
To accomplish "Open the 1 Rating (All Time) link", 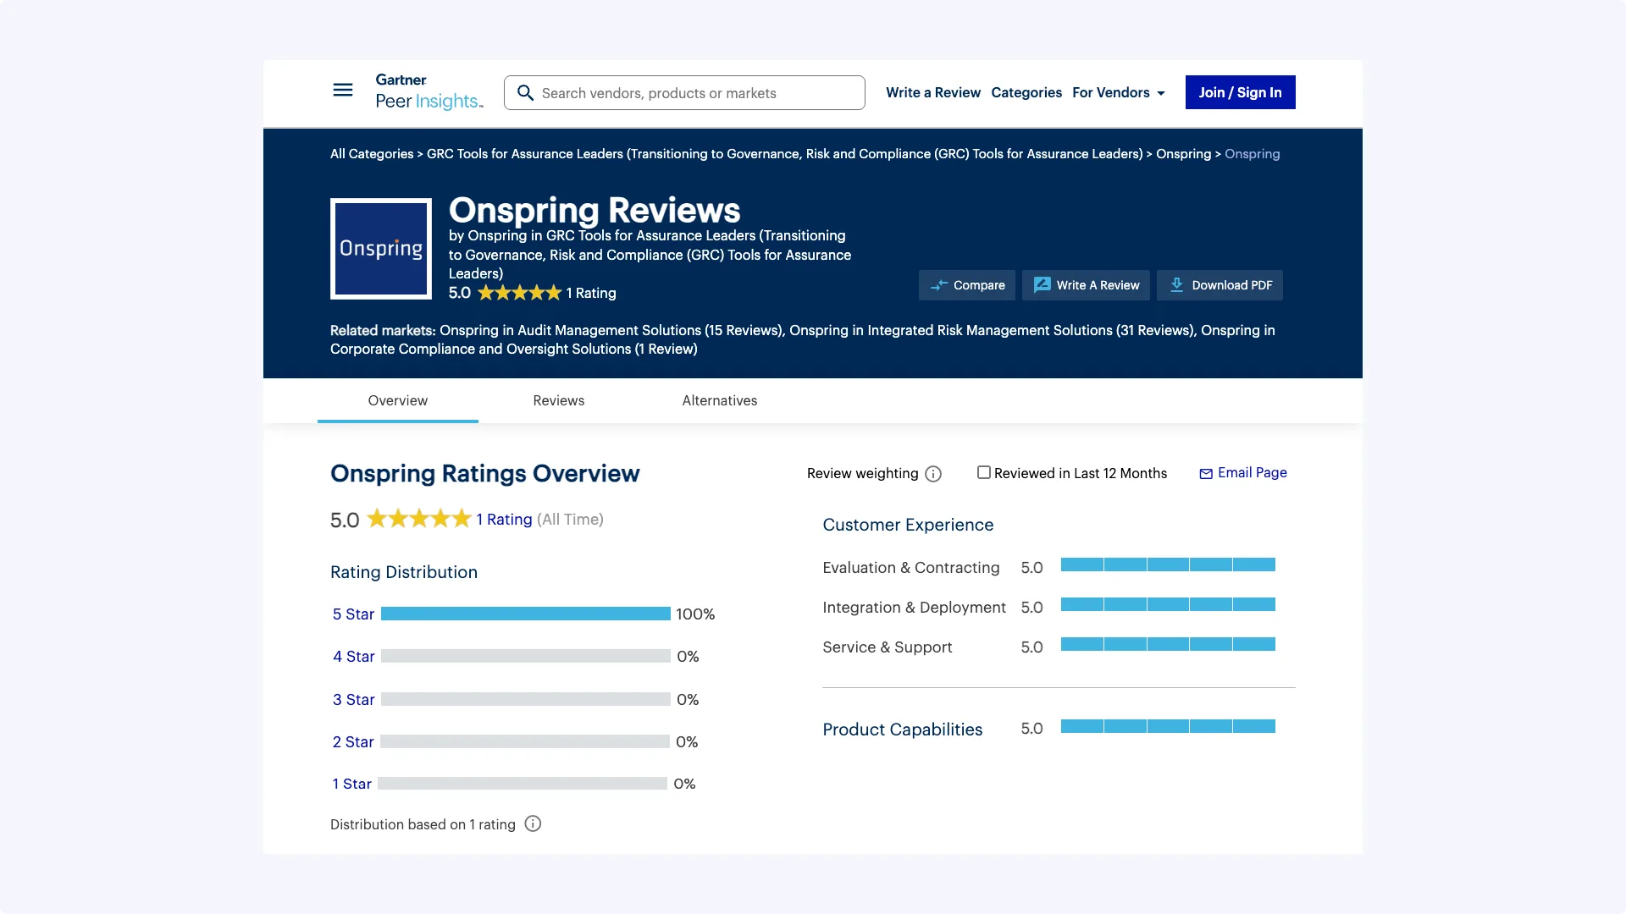I will pos(504,520).
